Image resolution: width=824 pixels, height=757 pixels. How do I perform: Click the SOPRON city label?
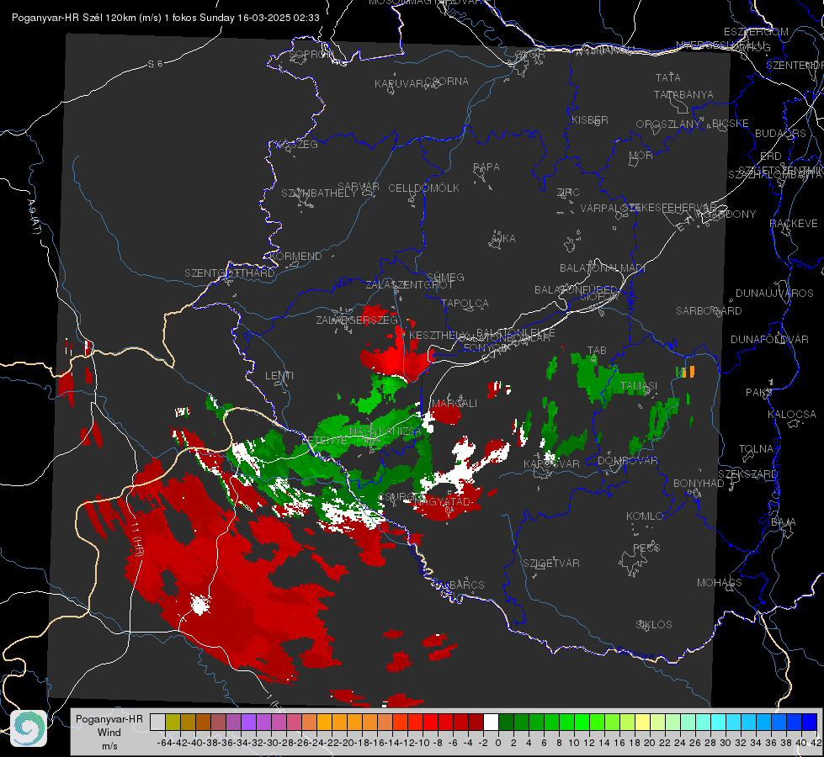coord(311,54)
